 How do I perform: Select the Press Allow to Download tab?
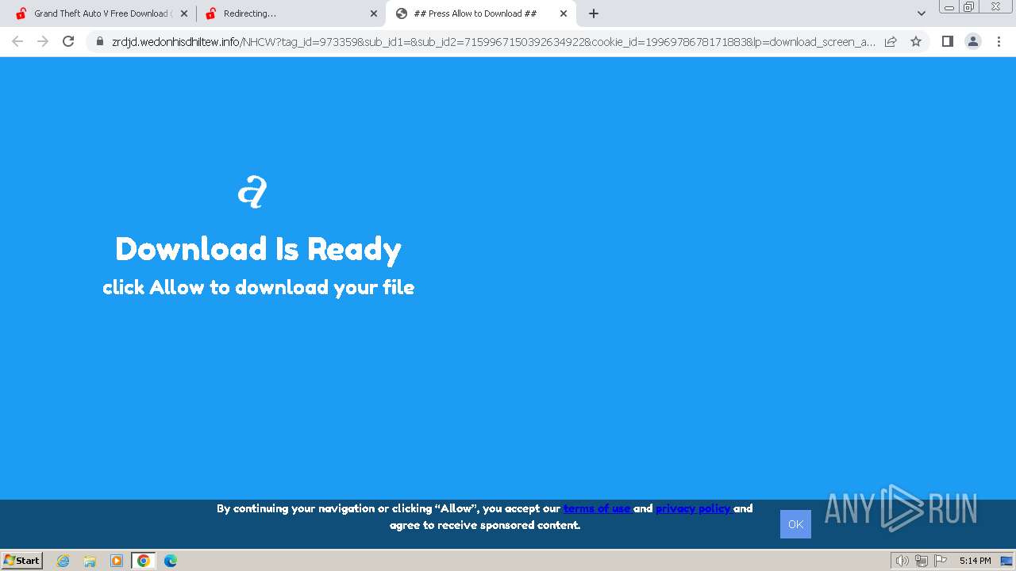480,13
